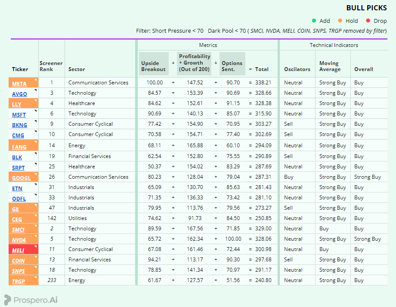Open the LLY ticker link

click(x=17, y=104)
